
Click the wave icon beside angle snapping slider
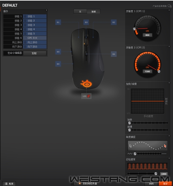point(130,154)
